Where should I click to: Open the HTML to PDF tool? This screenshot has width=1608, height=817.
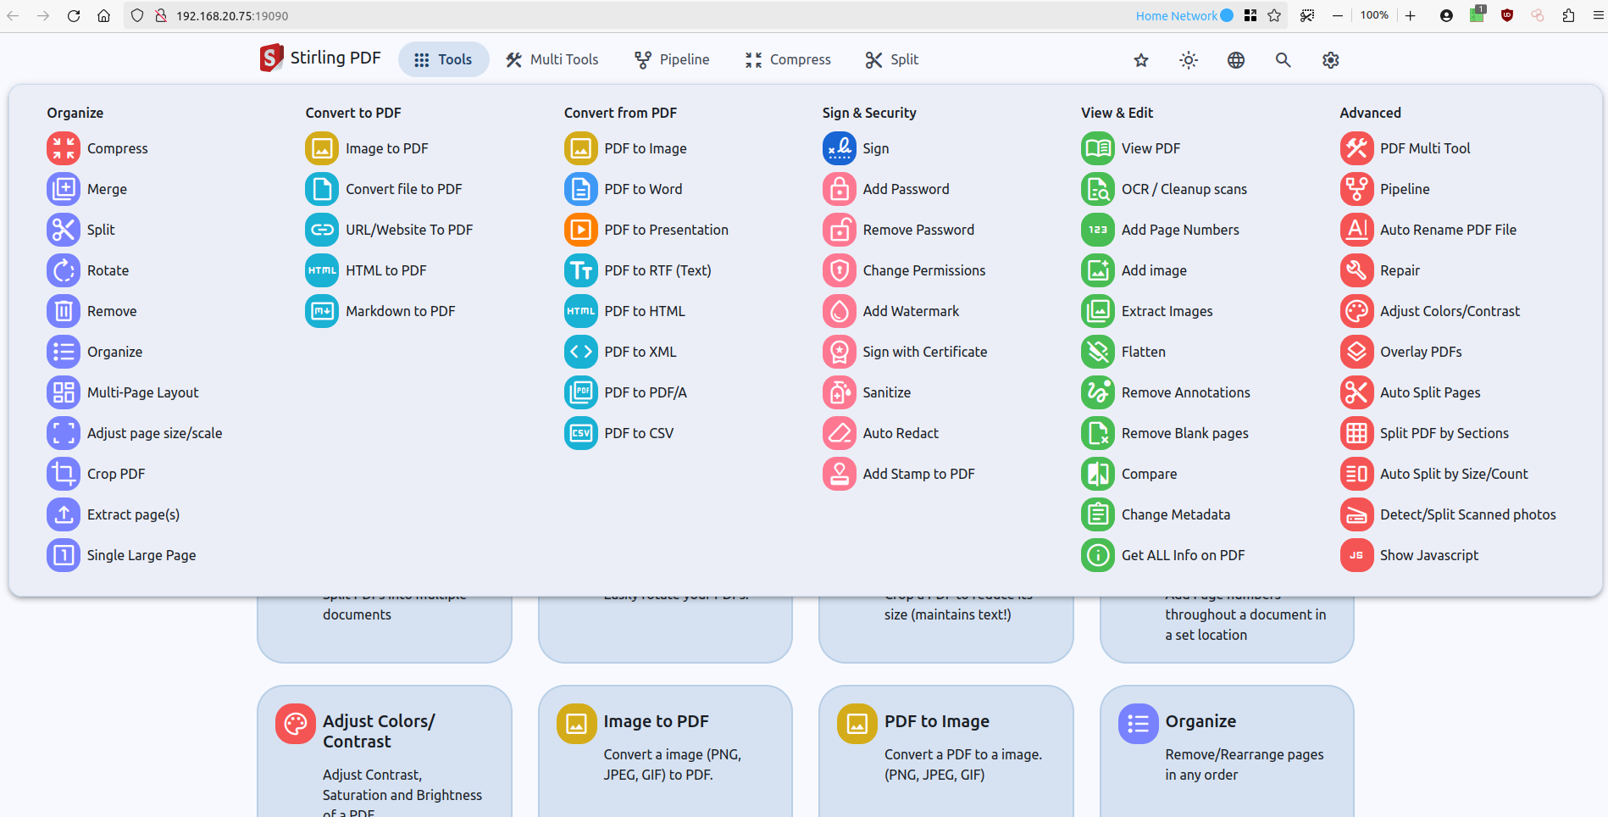[x=366, y=270]
